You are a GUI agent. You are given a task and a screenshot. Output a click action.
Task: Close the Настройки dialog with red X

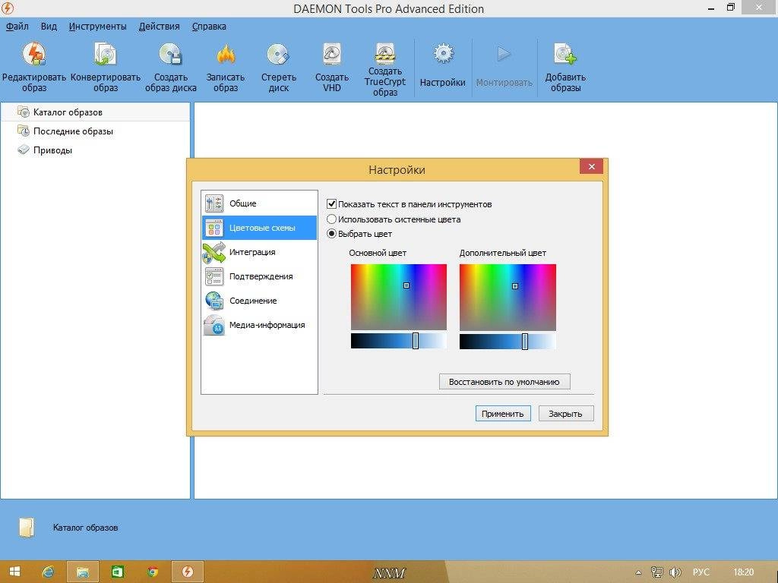[591, 166]
